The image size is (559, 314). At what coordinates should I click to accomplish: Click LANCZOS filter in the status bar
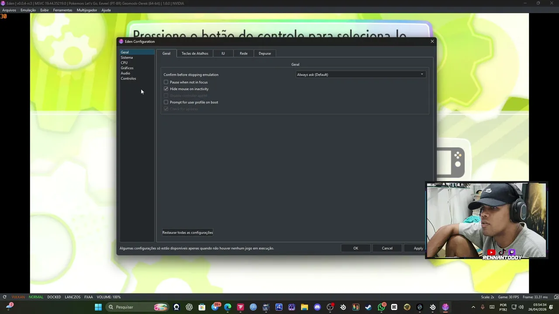[x=72, y=297]
